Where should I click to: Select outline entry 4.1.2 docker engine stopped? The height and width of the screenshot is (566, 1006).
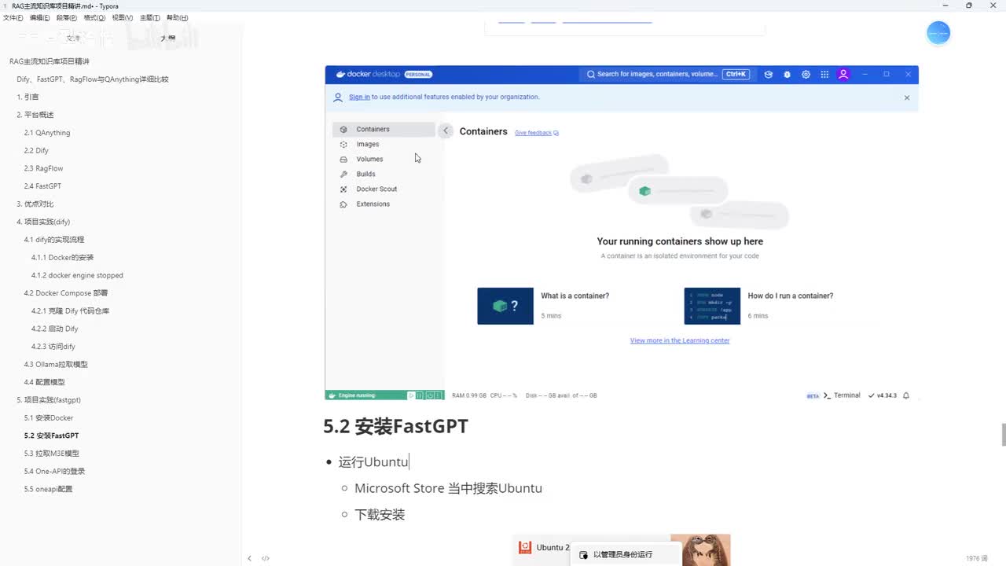tap(77, 275)
